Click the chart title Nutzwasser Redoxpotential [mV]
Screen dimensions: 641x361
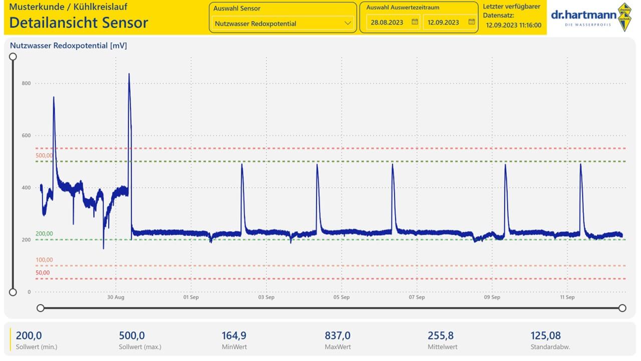pos(69,46)
